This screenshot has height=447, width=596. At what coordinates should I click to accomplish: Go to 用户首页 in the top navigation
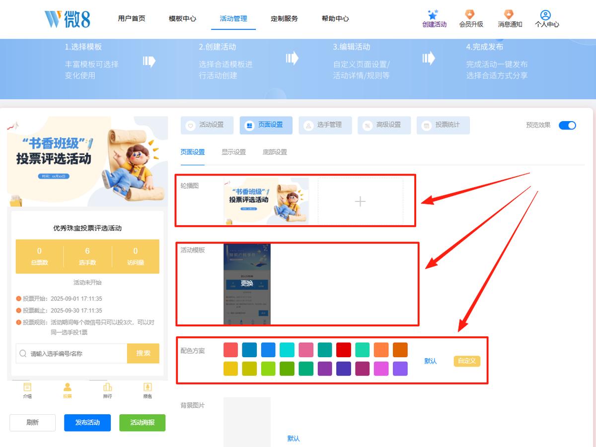tap(132, 19)
